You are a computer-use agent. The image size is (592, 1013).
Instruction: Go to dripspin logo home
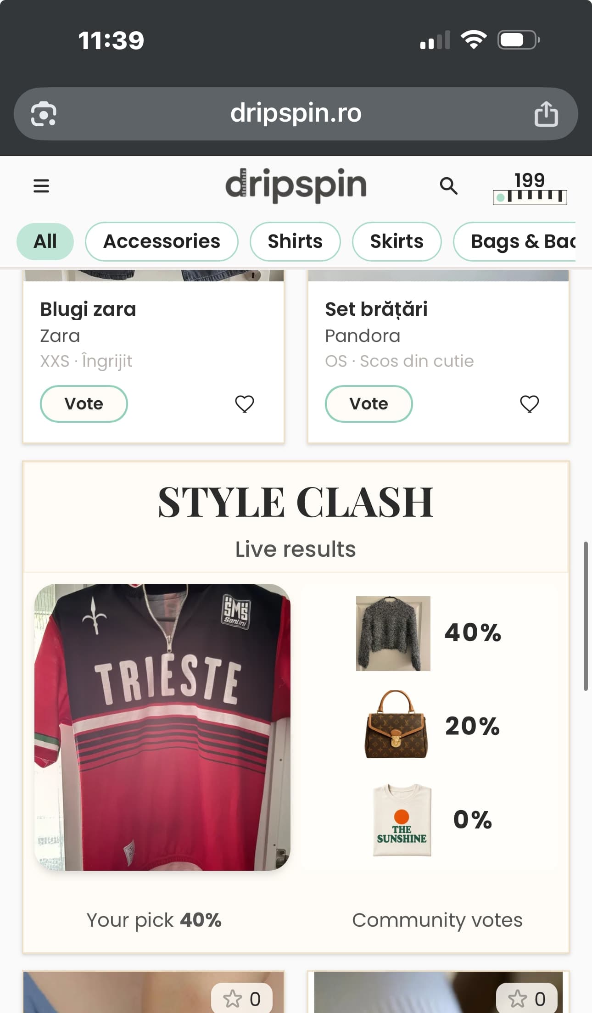pos(296,185)
